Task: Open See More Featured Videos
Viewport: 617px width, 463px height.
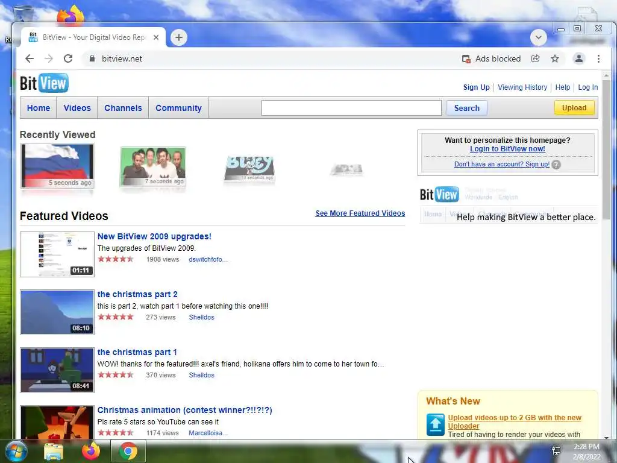Action: pyautogui.click(x=360, y=213)
